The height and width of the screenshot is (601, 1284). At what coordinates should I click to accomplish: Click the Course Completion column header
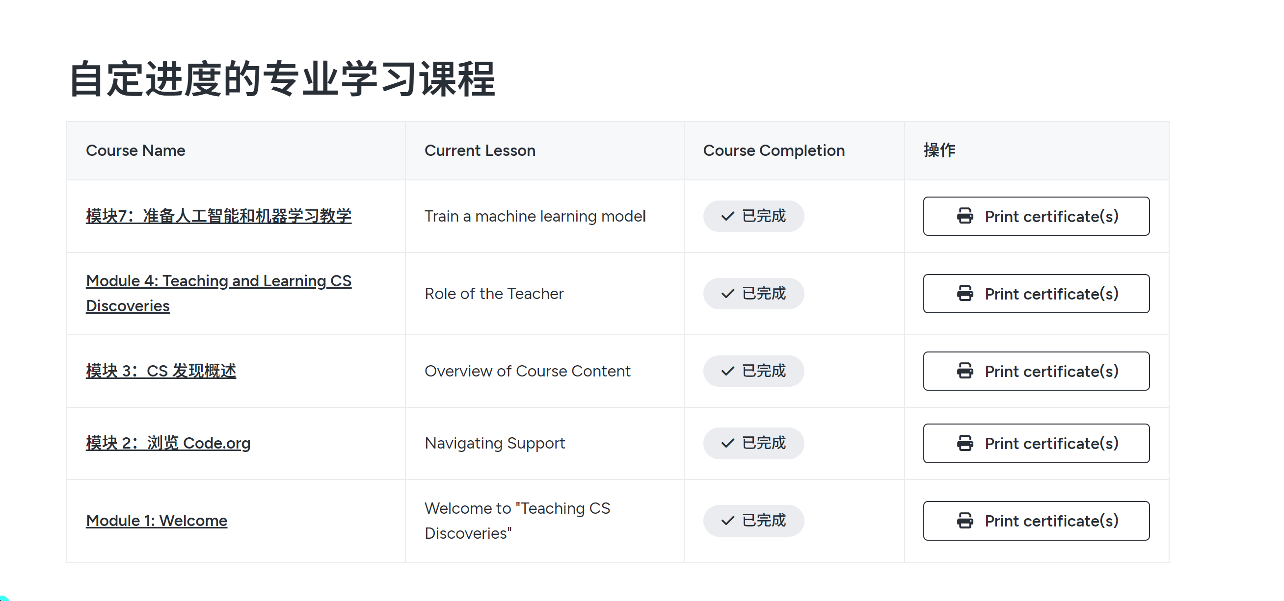[x=774, y=150]
